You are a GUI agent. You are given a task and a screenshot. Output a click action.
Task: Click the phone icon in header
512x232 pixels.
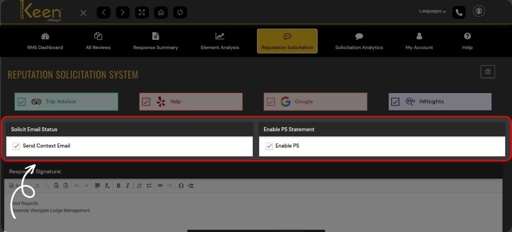point(459,13)
